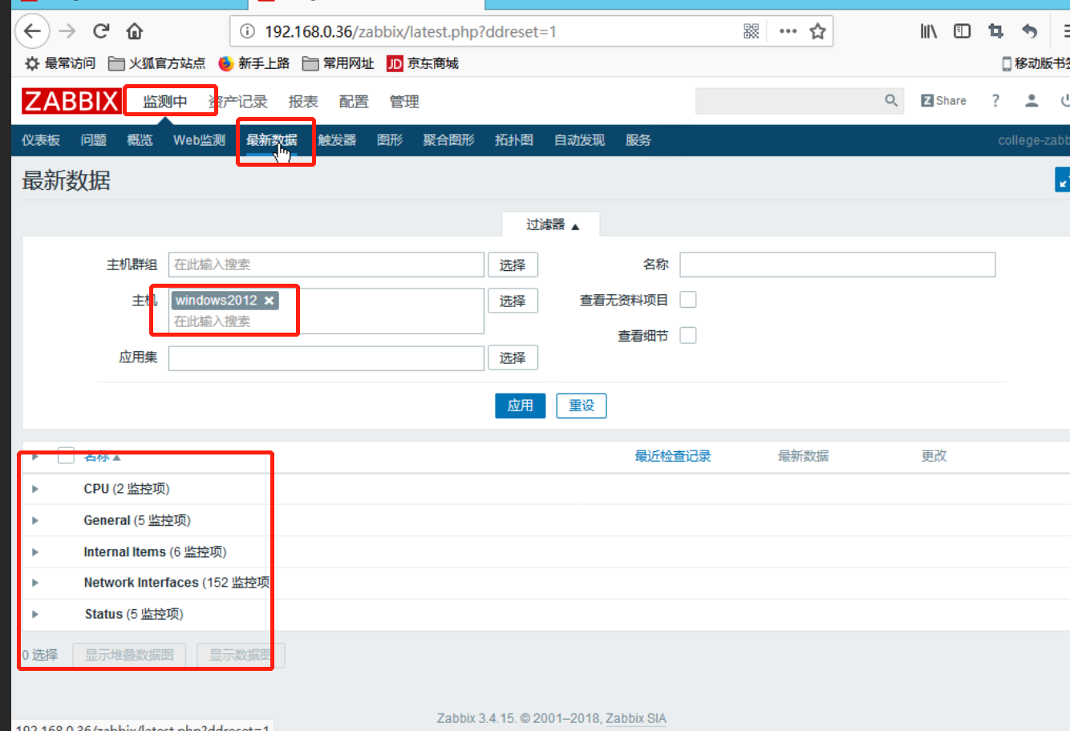Switch to 自动发现 submenu
This screenshot has height=731, width=1070.
pyautogui.click(x=579, y=140)
